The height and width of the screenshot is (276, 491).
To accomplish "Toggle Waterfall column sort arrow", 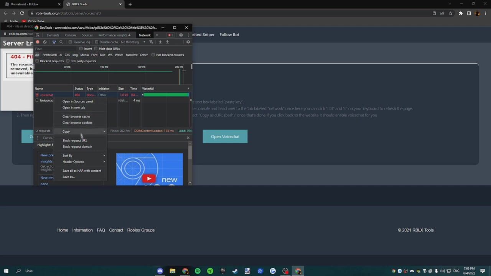I will coord(188,89).
